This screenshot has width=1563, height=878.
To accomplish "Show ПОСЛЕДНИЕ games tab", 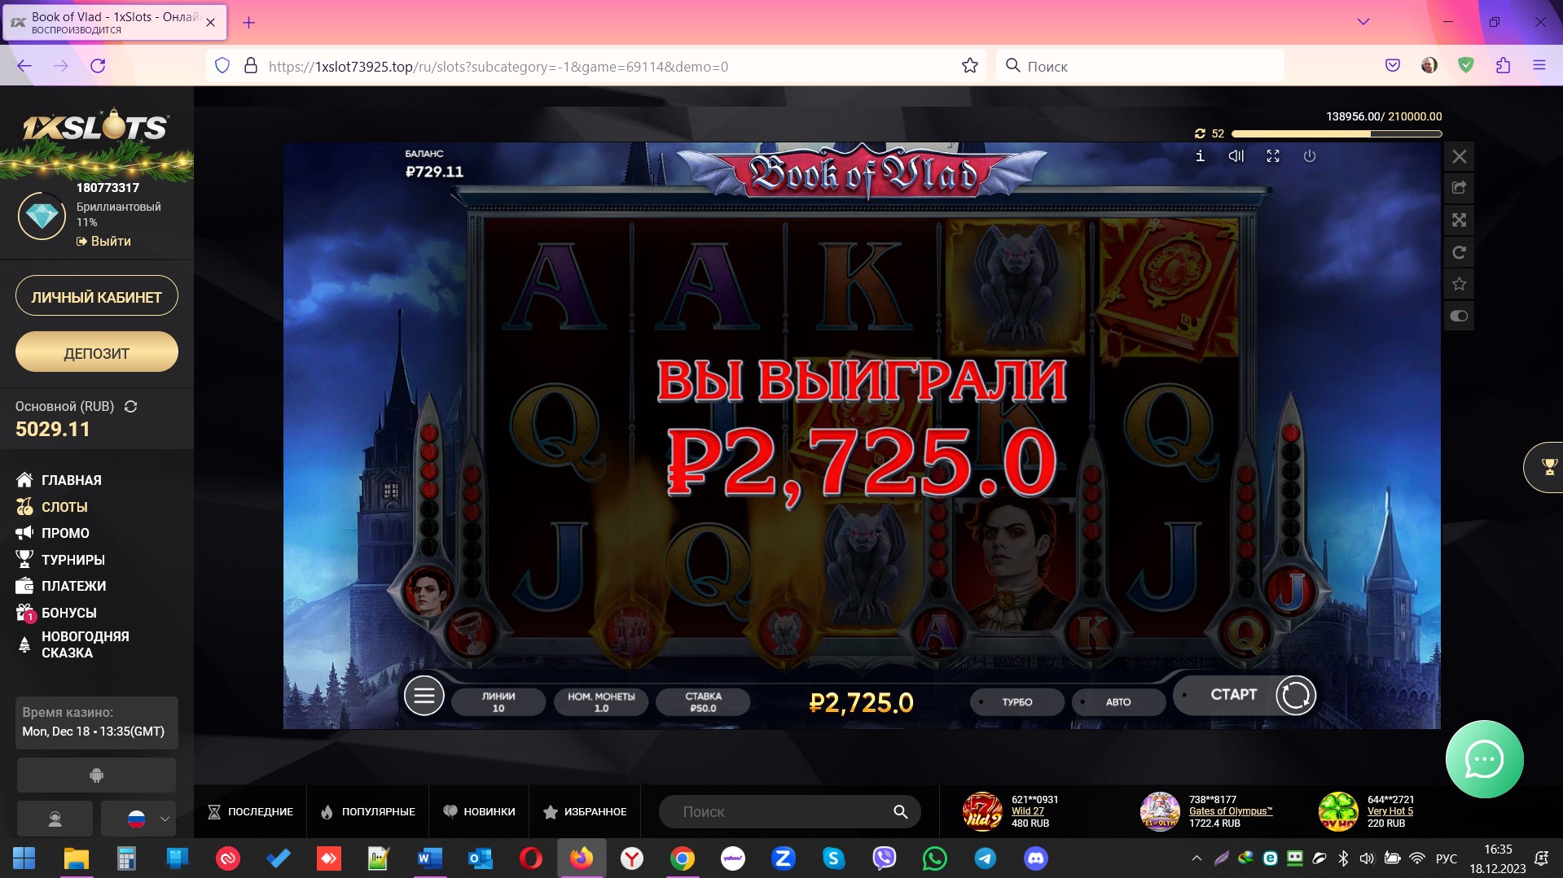I will pos(250,811).
